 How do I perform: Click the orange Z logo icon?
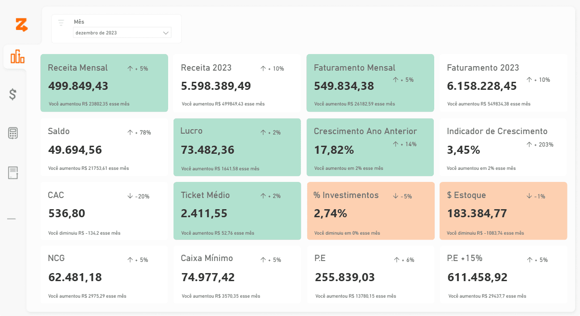(x=21, y=25)
